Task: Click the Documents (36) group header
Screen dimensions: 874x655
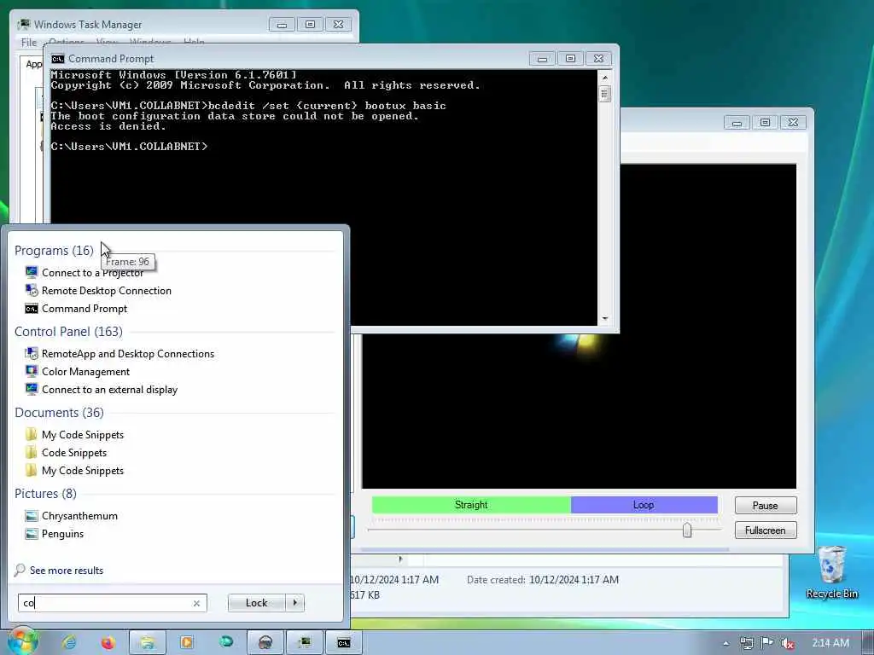Action: pos(59,412)
